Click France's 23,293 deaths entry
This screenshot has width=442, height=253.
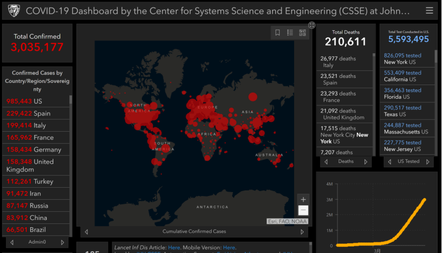coord(345,97)
